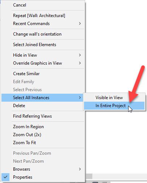The image size is (147, 183).
Task: Open the Hide in View submenu arrow
Action: point(80,55)
